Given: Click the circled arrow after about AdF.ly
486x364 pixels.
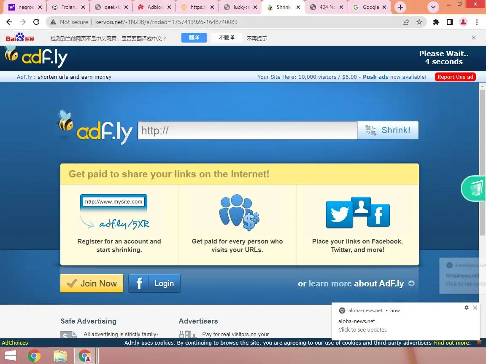Looking at the screenshot, I should coord(412,284).
